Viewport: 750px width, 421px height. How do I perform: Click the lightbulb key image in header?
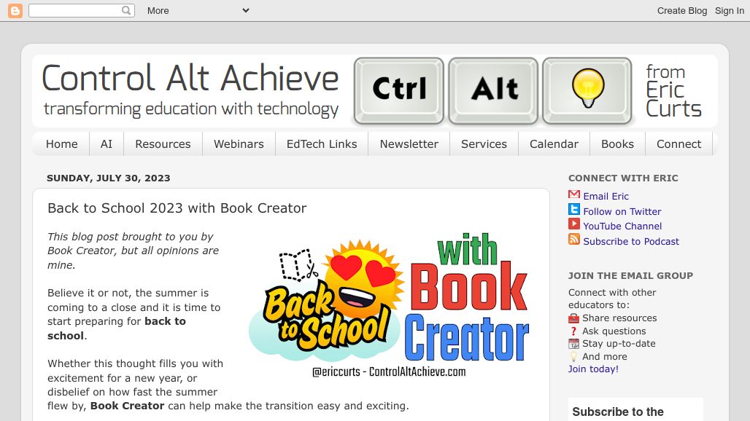point(587,91)
